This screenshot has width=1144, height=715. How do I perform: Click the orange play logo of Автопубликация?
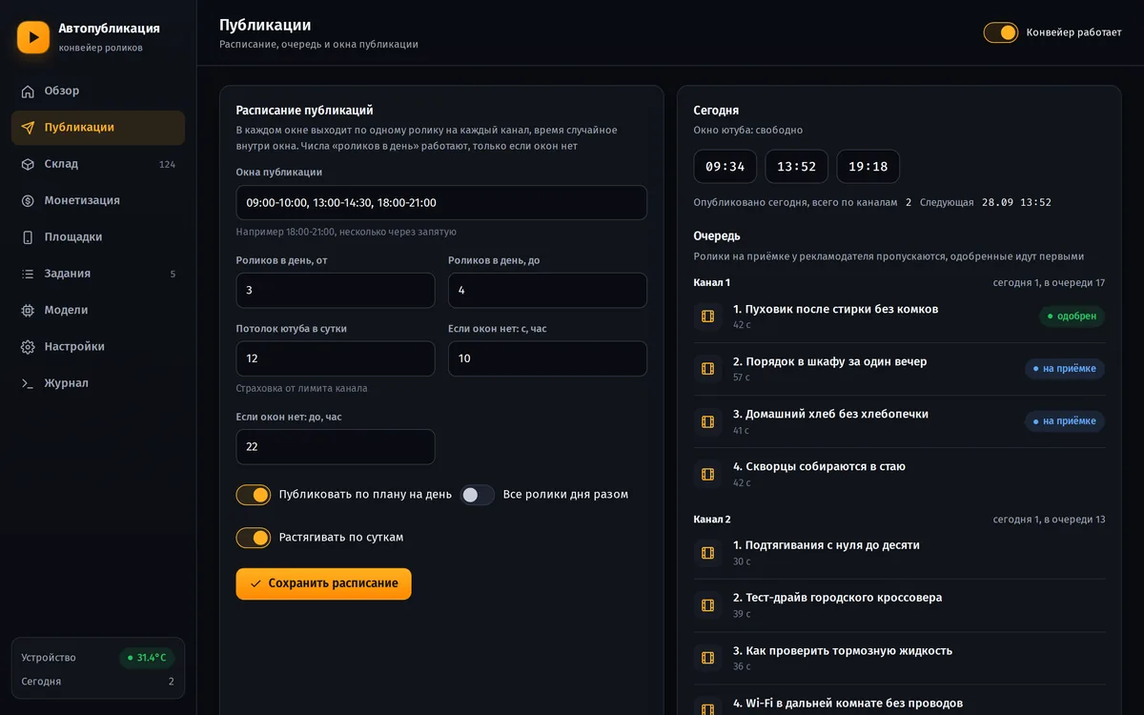33,37
